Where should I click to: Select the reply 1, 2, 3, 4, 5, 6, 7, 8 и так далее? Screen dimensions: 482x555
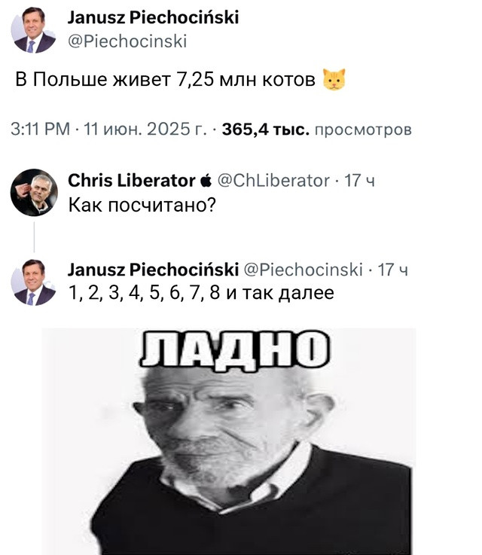pyautogui.click(x=201, y=292)
